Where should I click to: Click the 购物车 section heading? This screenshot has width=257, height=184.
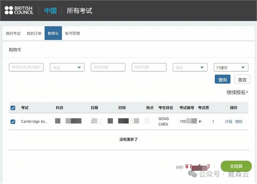point(15,50)
